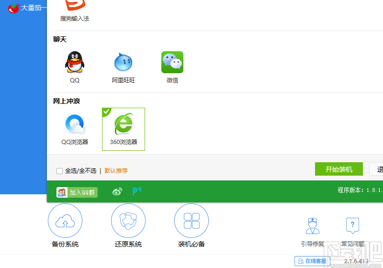Click the 加入QQ群 button
The width and height of the screenshot is (383, 268).
[x=77, y=192]
